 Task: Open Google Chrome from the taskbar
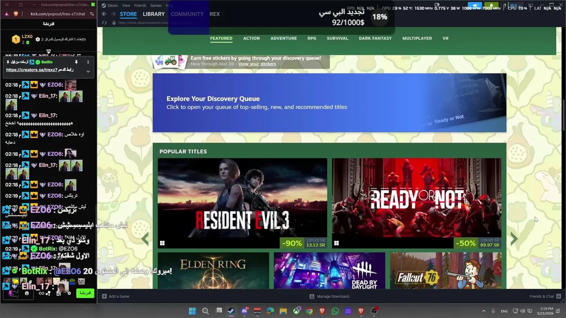point(309,311)
